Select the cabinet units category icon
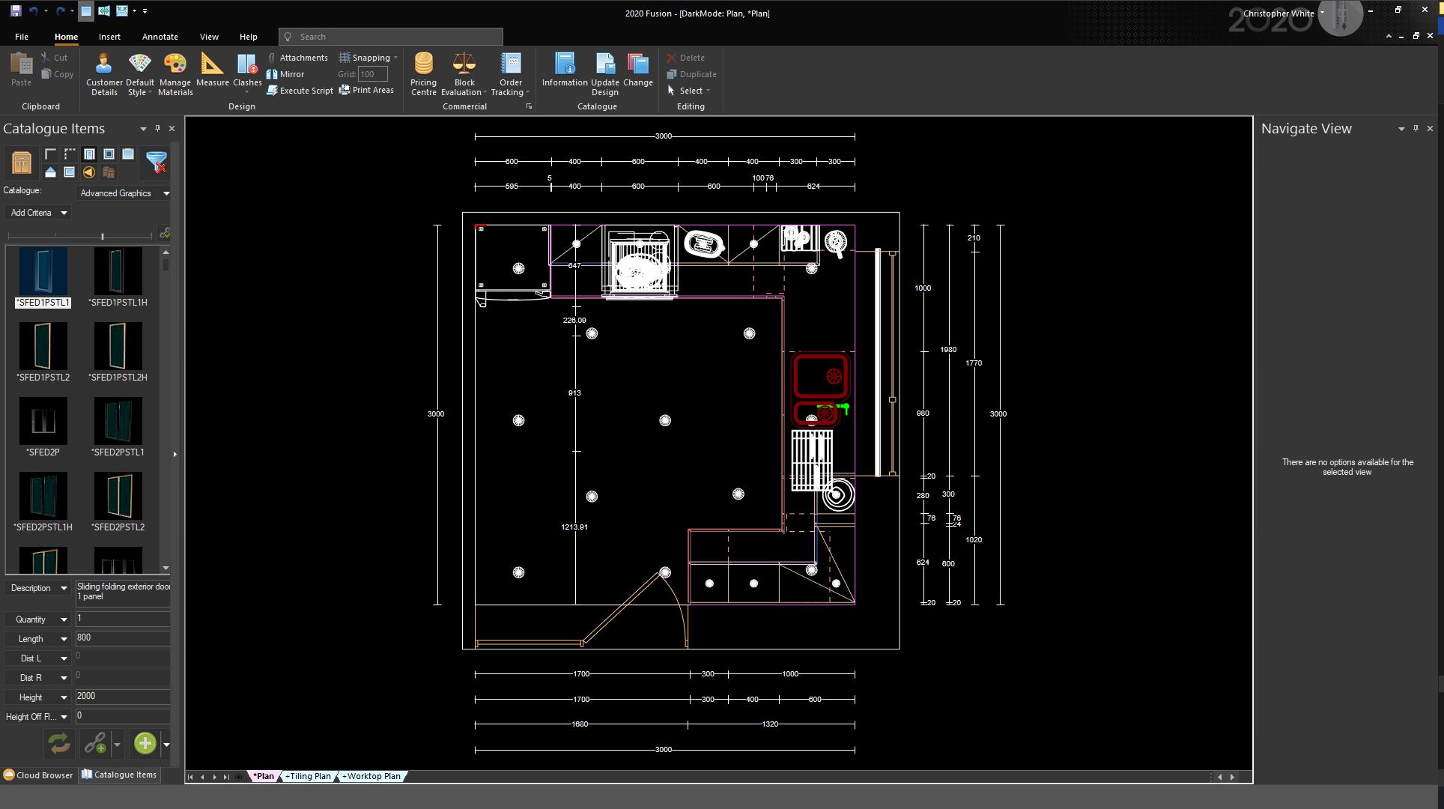Image resolution: width=1444 pixels, height=809 pixels. [21, 163]
